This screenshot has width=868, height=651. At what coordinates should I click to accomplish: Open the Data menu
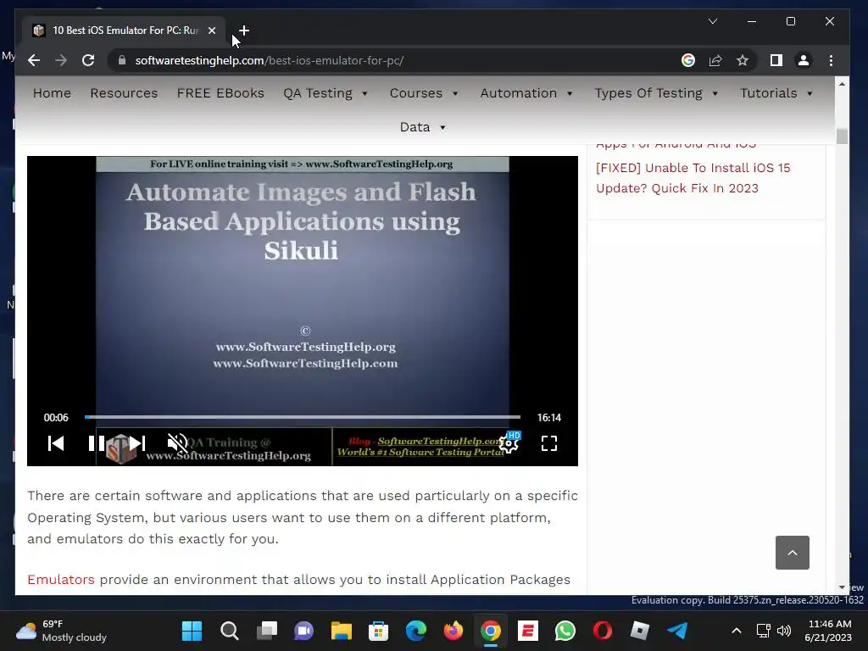[x=415, y=127]
